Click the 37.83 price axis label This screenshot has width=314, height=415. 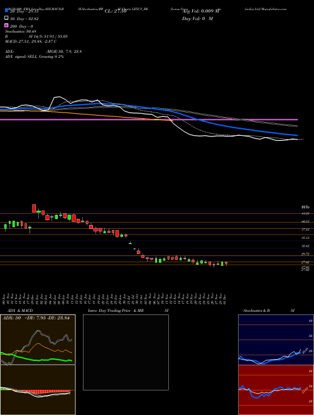pyautogui.click(x=306, y=230)
